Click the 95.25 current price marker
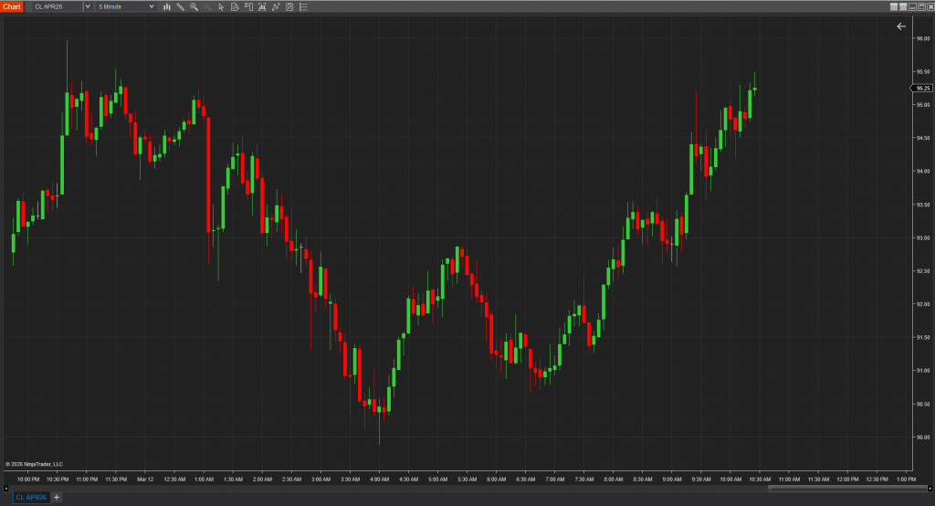This screenshot has height=506, width=935. tap(921, 89)
